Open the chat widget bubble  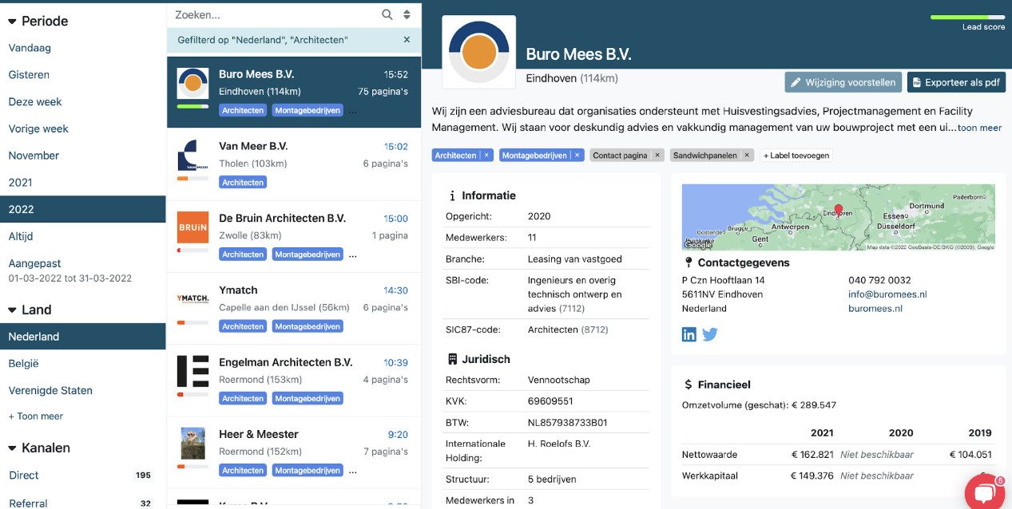pyautogui.click(x=984, y=492)
